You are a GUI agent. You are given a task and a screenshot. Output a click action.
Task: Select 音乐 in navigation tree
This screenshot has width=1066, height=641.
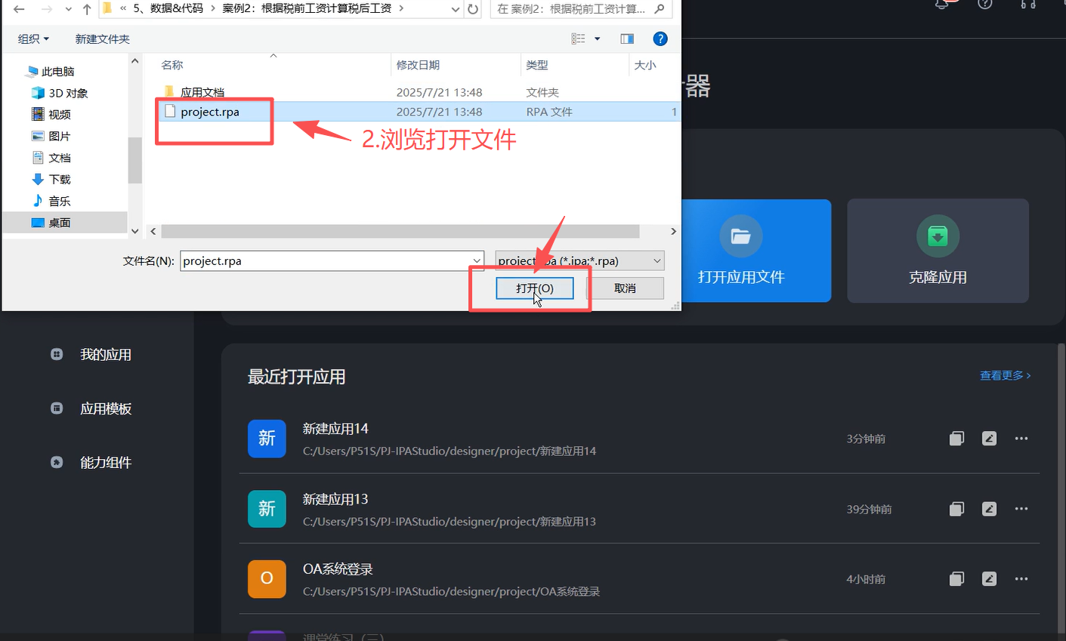(51, 201)
